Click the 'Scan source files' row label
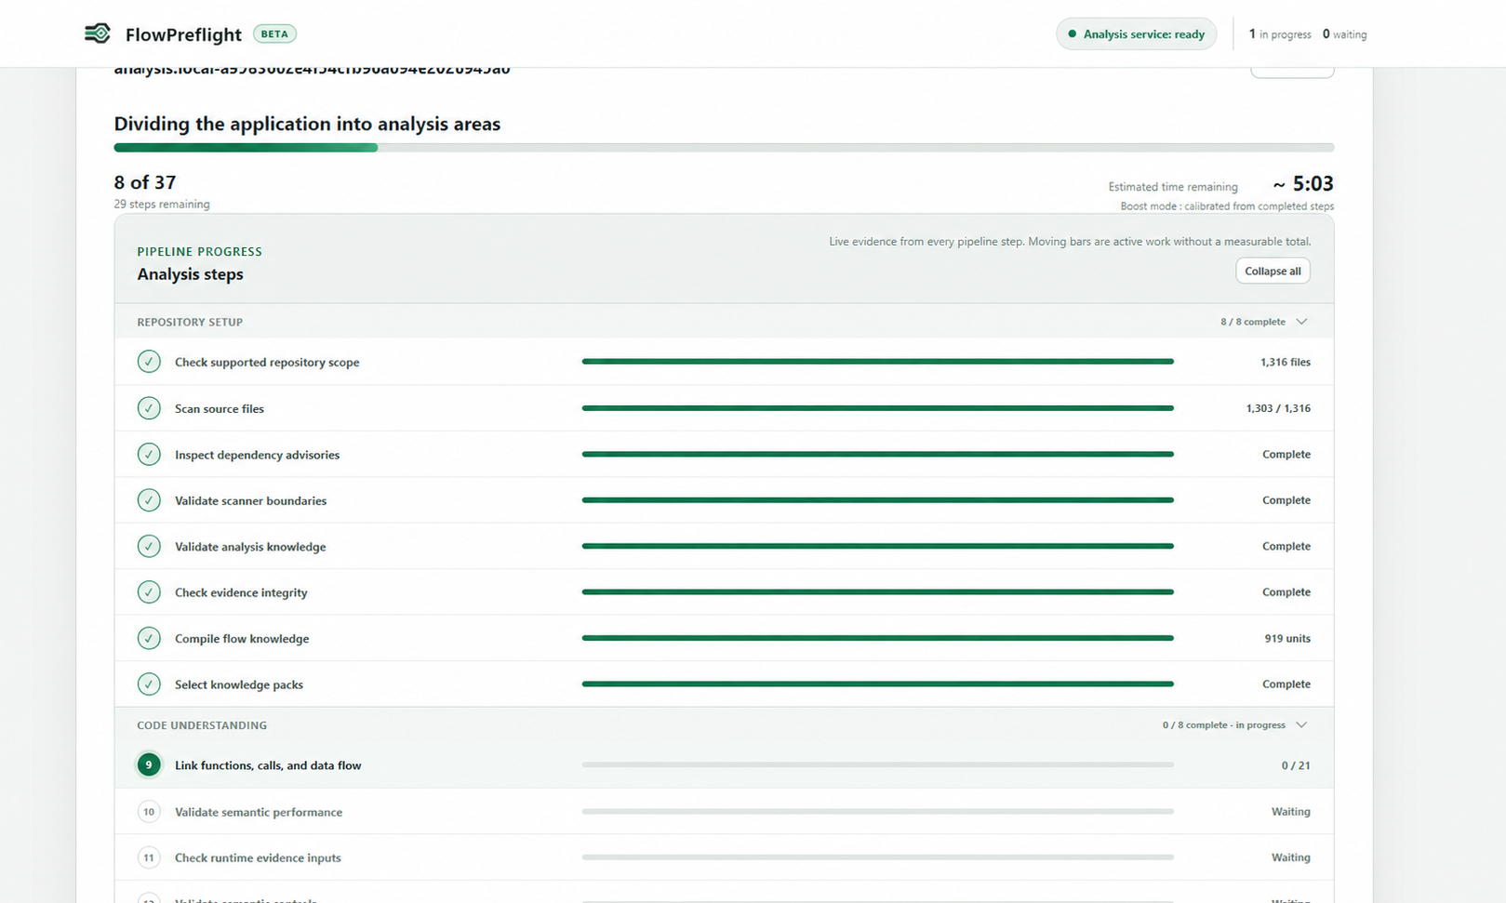Screen dimensions: 1506x903 pos(220,408)
